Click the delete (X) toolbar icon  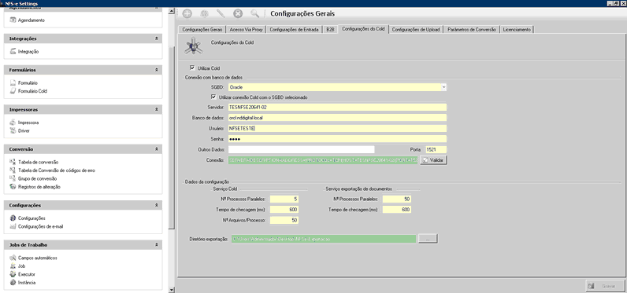coord(238,13)
